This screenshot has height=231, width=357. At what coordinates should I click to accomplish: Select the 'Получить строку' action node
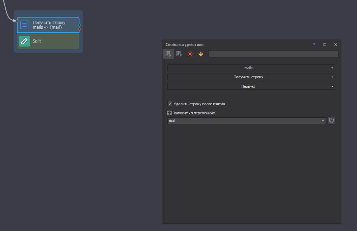click(51, 25)
